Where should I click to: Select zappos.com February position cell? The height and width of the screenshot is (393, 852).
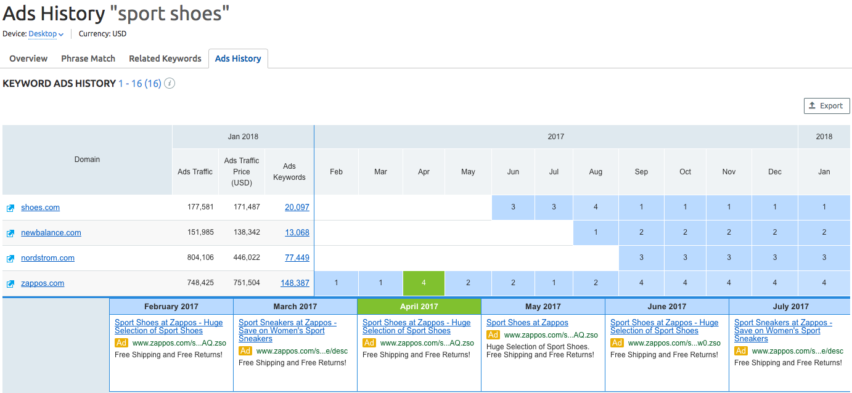tap(336, 283)
